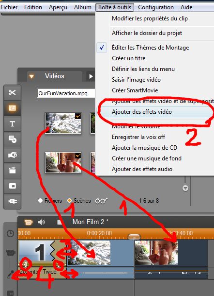Click the audio waveform under child clip
This screenshot has width=214, height=296.
(x=171, y=273)
